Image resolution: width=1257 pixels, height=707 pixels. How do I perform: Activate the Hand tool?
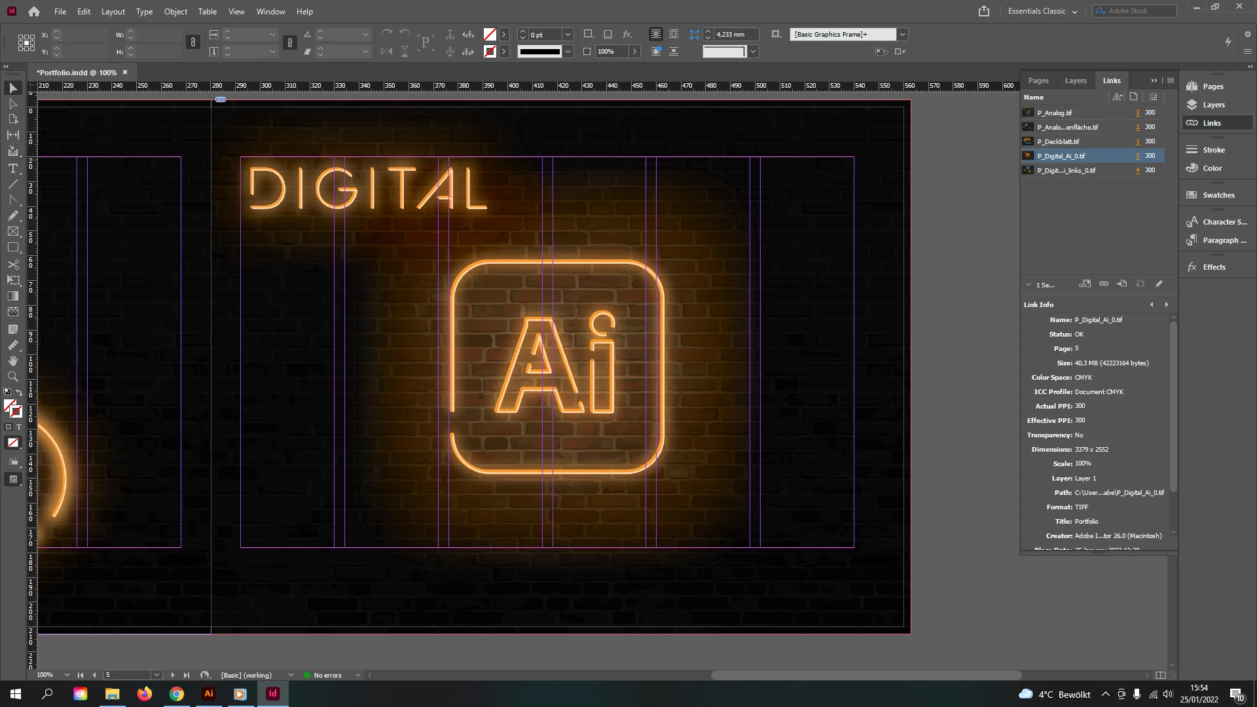[12, 361]
